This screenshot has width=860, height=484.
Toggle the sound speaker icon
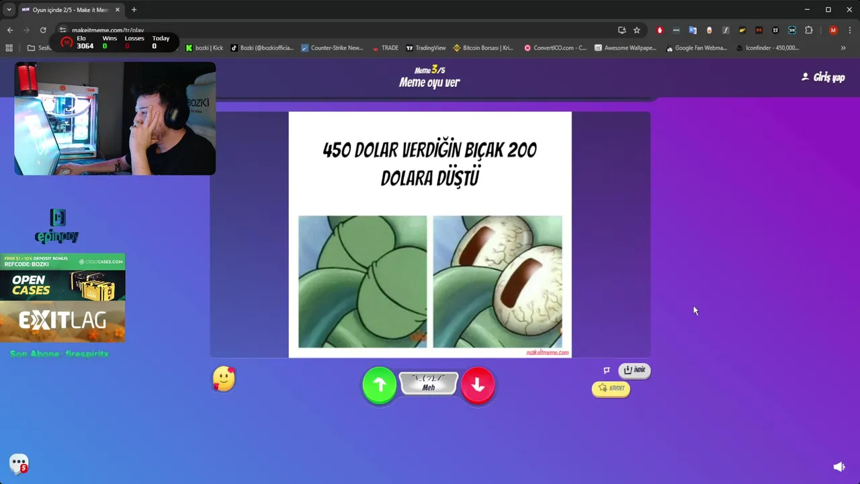839,467
